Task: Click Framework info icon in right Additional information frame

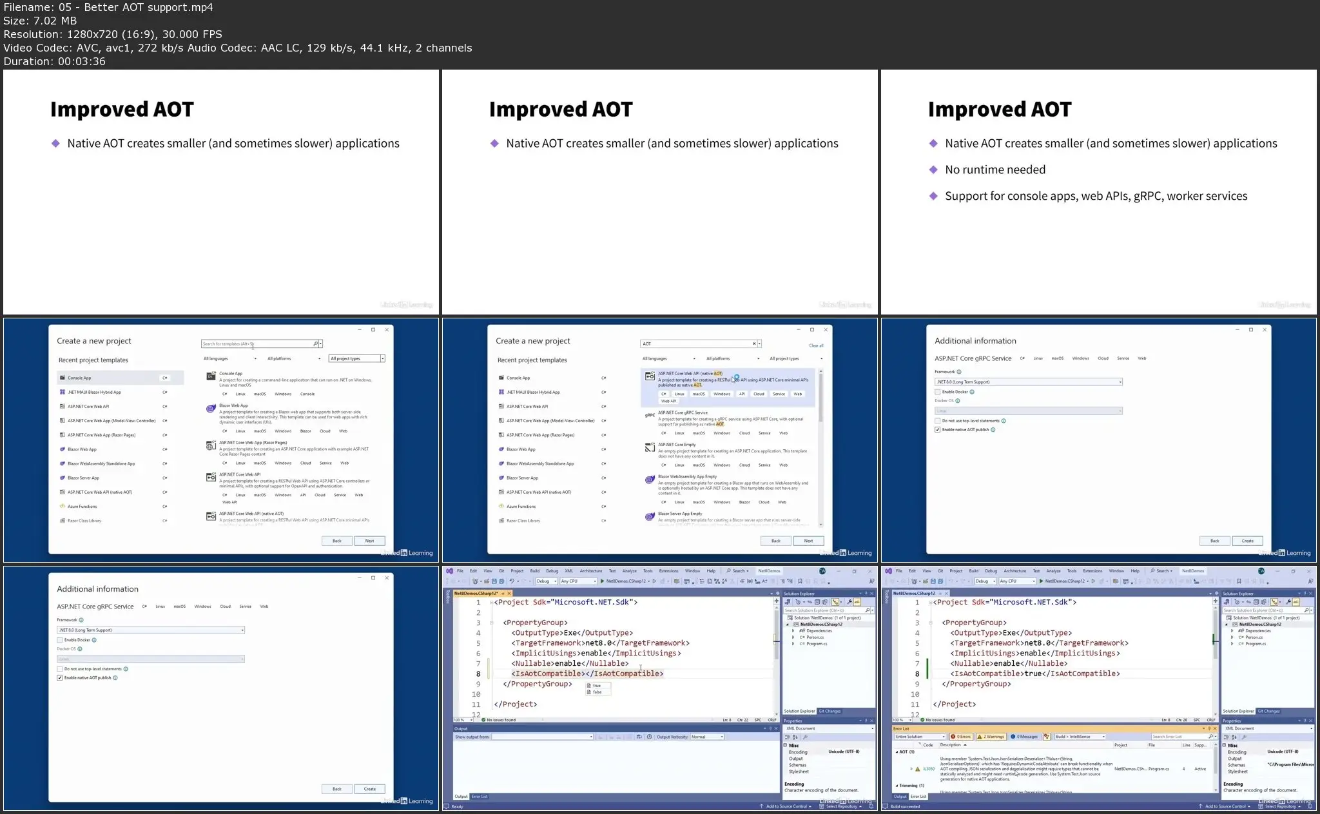Action: click(959, 372)
